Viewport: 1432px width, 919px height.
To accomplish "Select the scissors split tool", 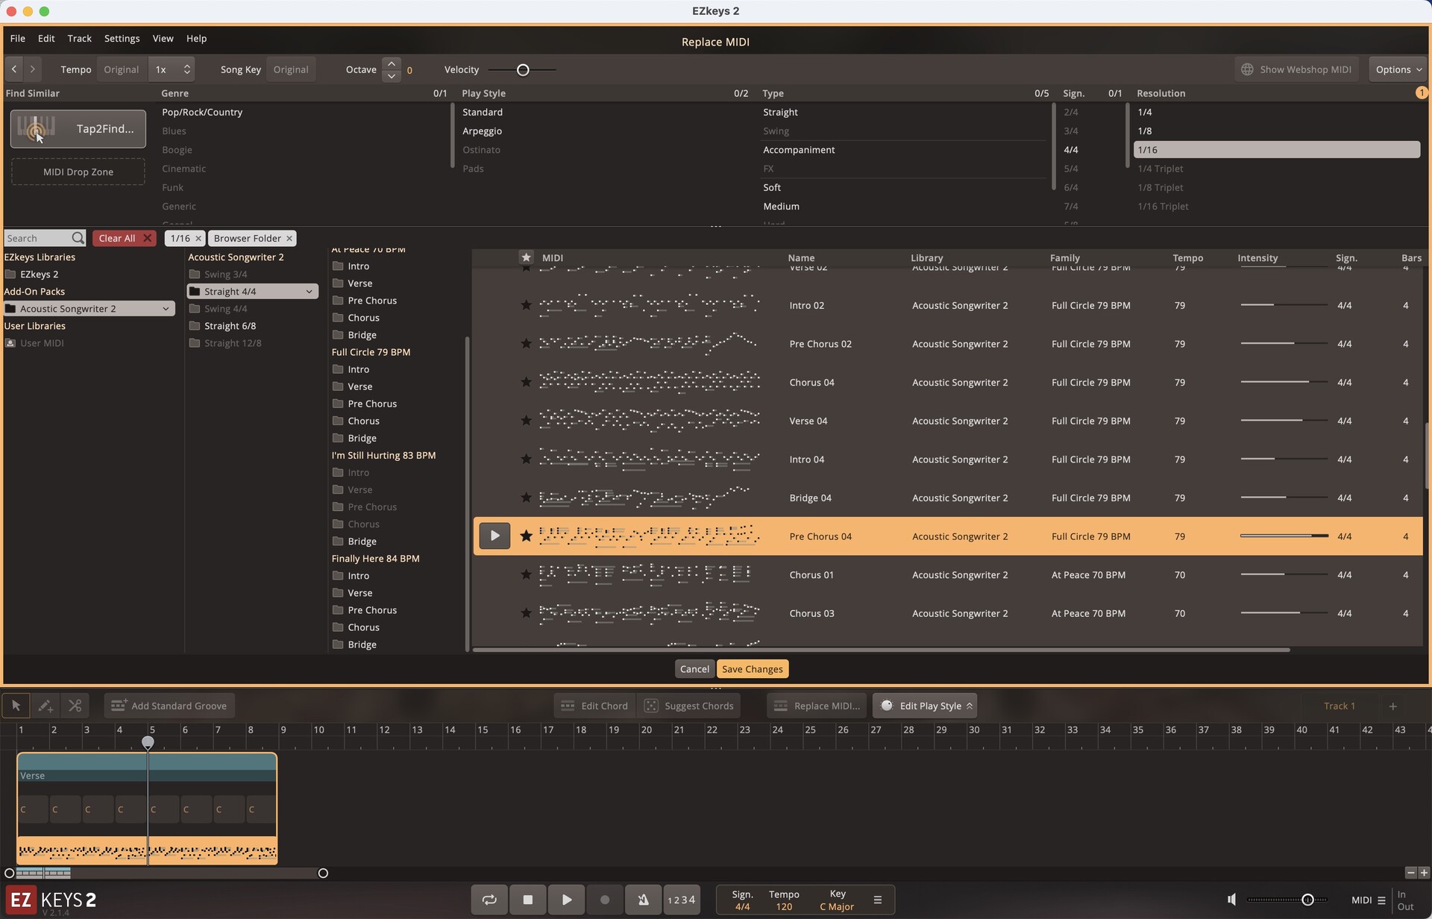I will pyautogui.click(x=75, y=706).
